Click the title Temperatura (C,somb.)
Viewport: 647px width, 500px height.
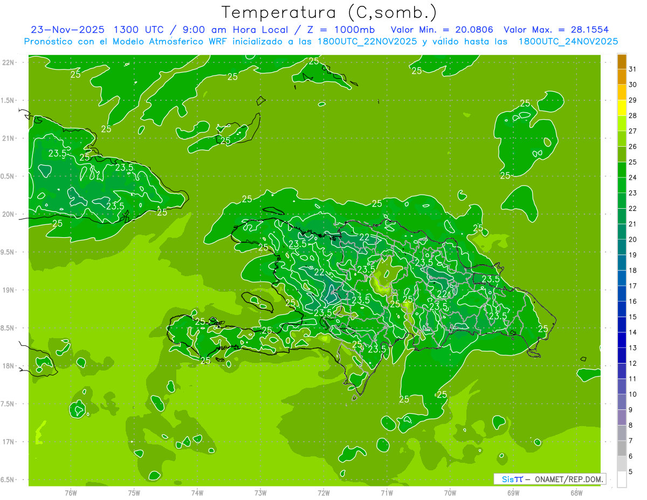[x=329, y=13]
